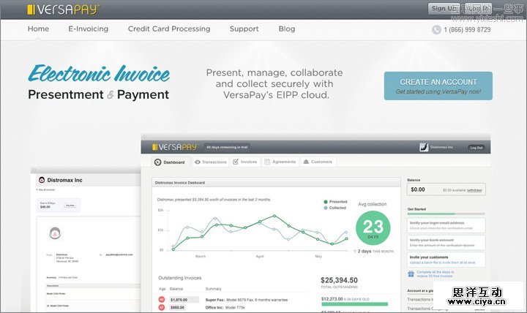Click Distromax Invoice Dashboard panel header

276,182
